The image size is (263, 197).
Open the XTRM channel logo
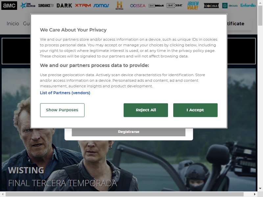(x=83, y=6)
